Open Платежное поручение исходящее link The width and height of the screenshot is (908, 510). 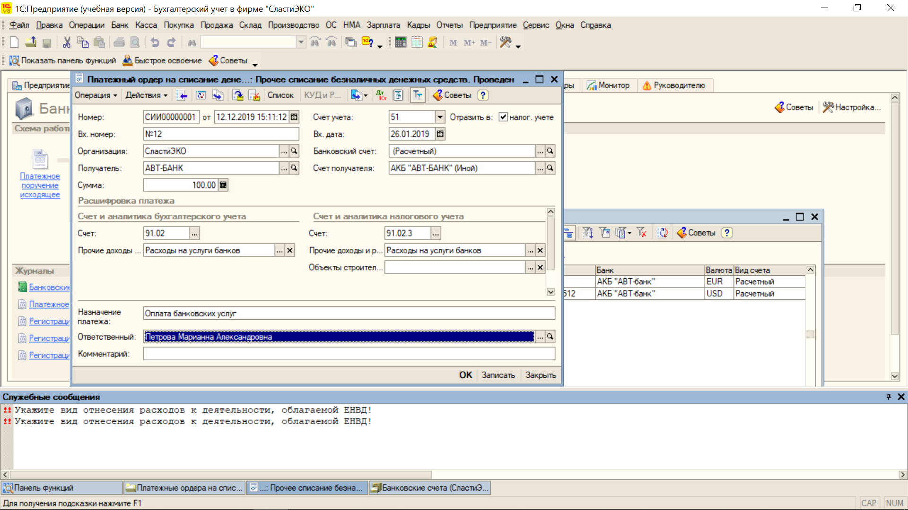(x=40, y=185)
